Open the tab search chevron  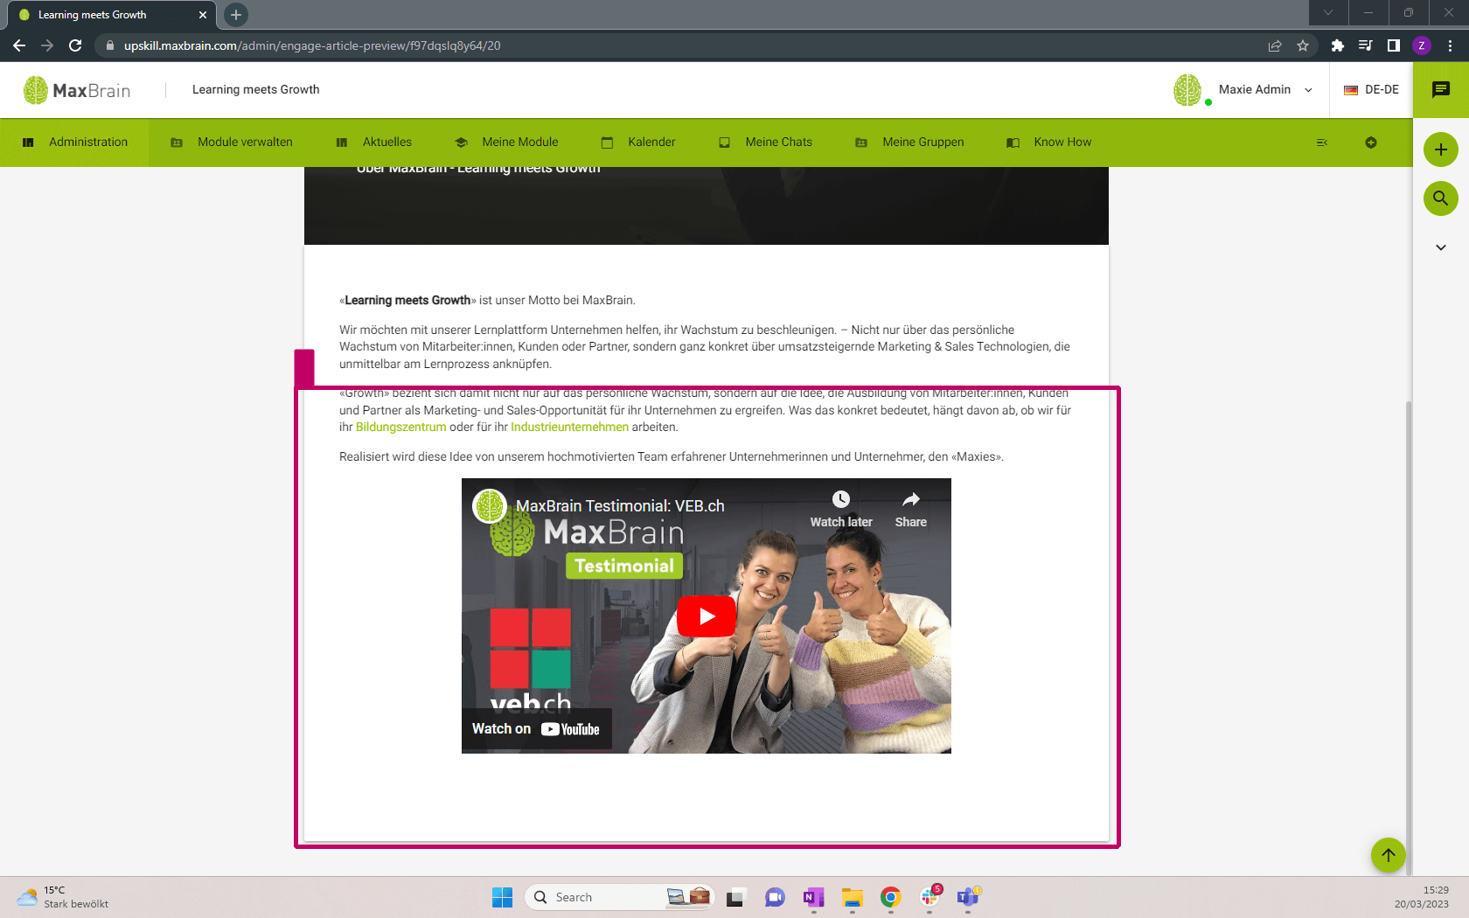pos(1328,12)
